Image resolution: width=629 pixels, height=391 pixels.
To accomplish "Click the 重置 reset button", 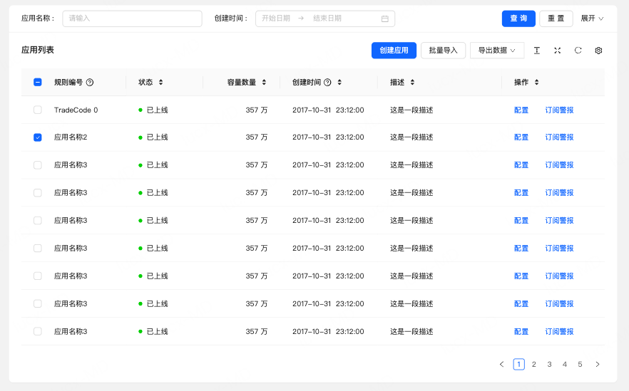I will click(556, 19).
